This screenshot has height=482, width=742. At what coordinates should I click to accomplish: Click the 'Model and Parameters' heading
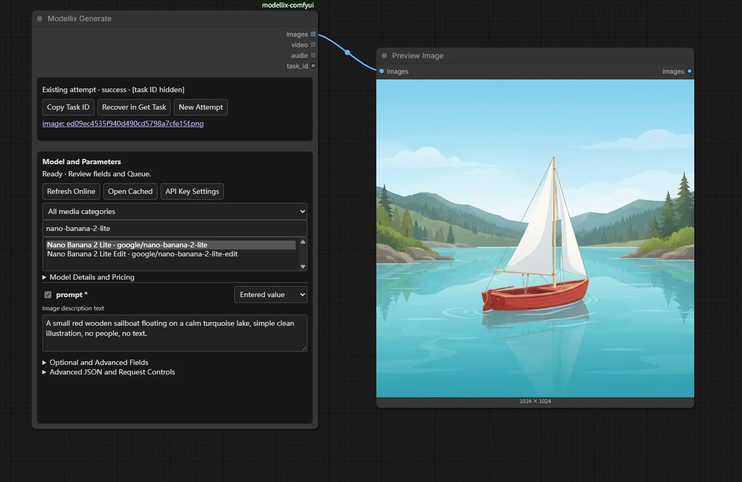[x=82, y=162]
